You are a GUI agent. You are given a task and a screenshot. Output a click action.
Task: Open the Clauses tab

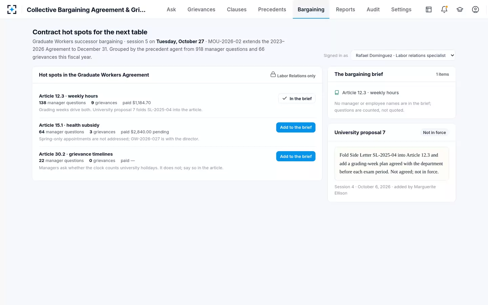coord(237,9)
